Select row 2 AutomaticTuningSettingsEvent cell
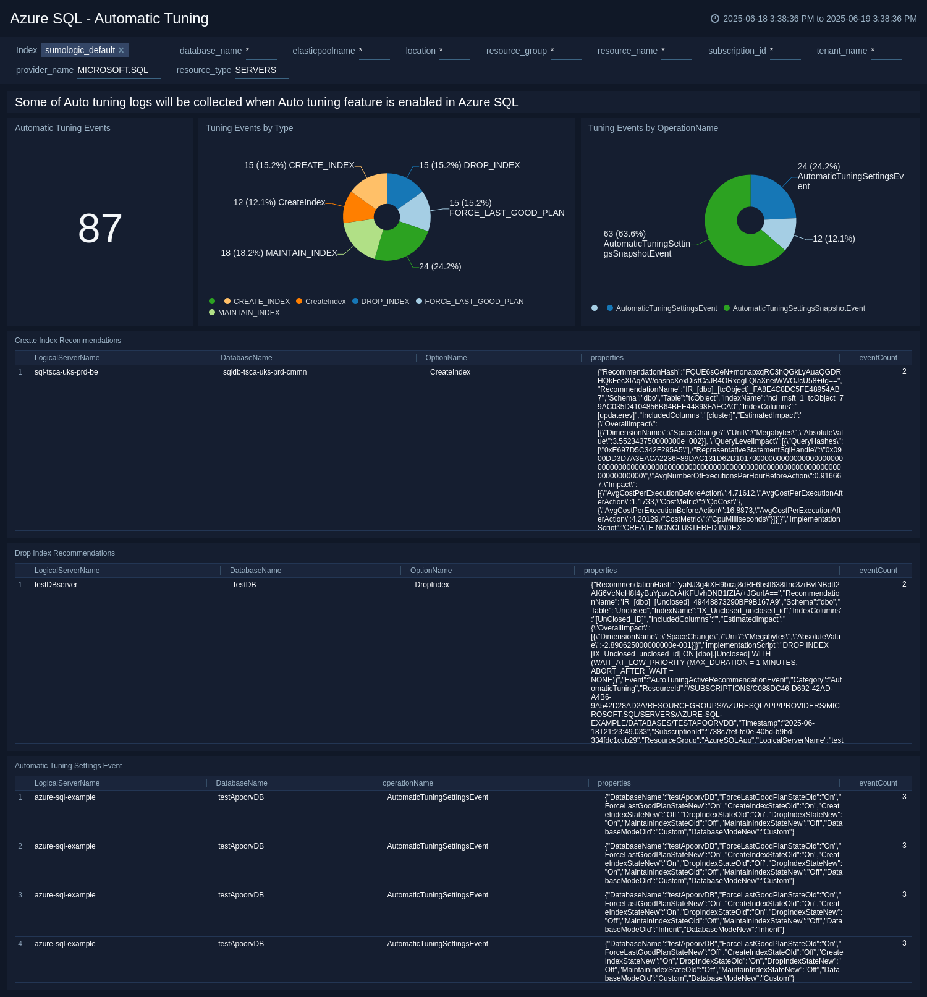Image resolution: width=927 pixels, height=997 pixels. tap(438, 846)
